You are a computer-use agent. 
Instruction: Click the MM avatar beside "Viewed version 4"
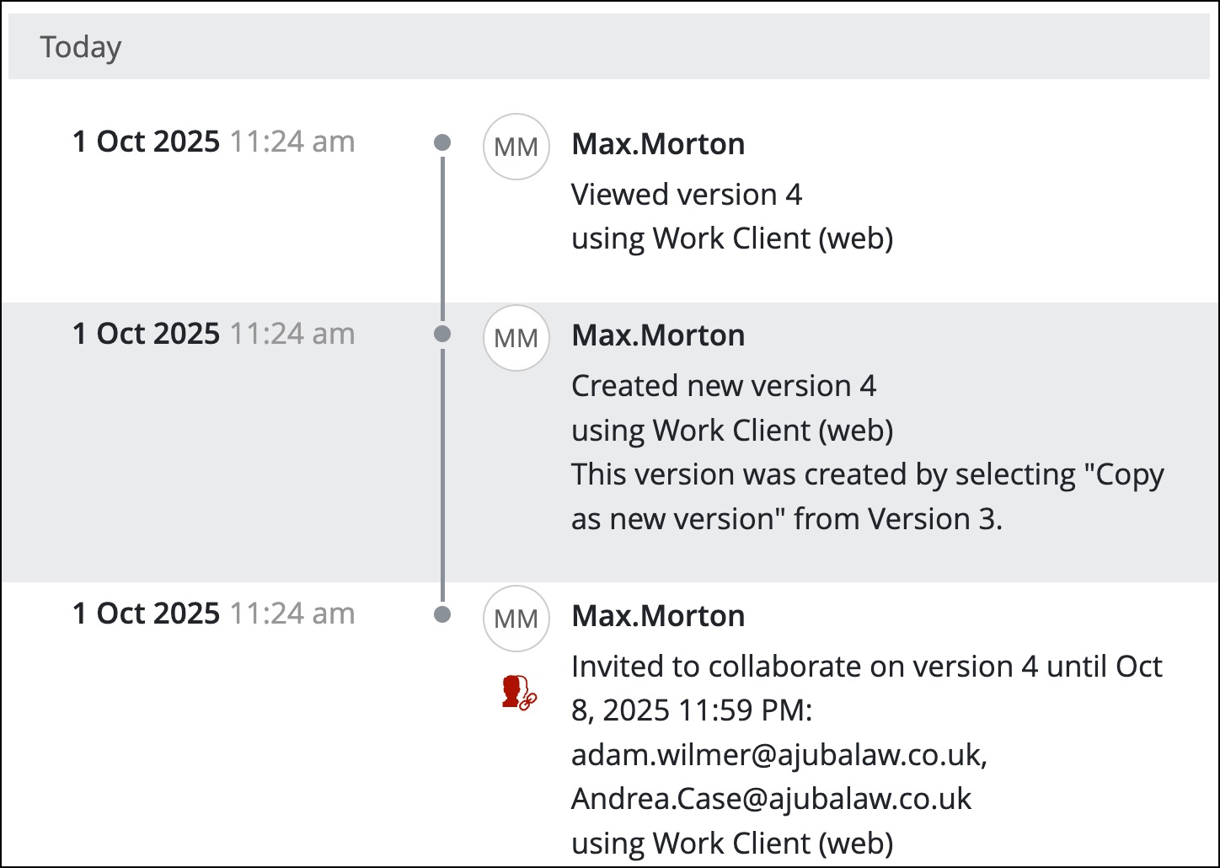pos(516,147)
